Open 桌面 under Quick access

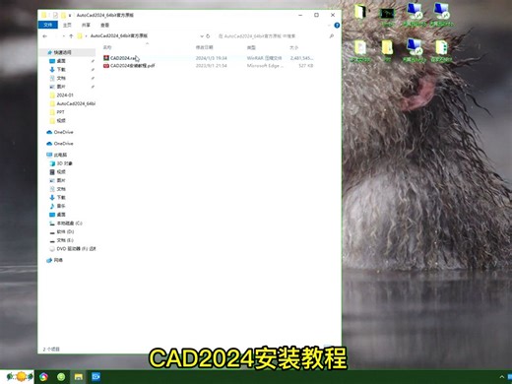point(61,61)
